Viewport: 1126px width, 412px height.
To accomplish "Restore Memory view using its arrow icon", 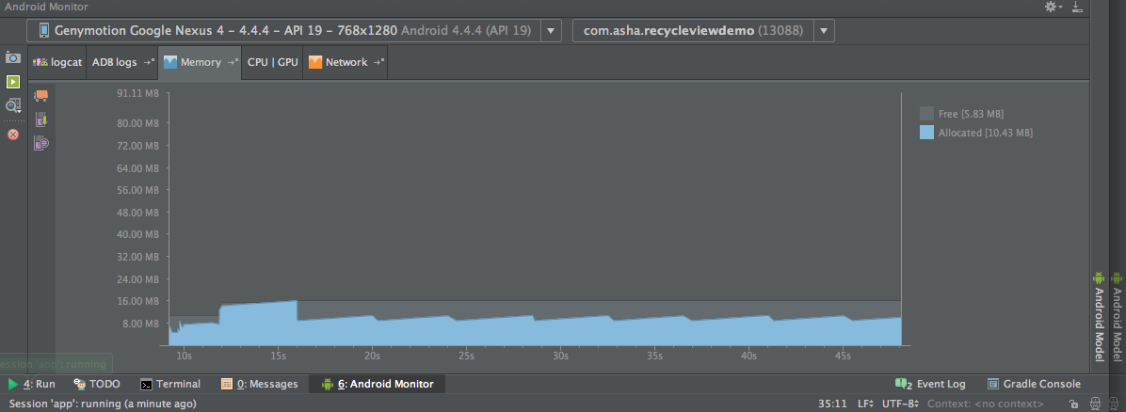I will [232, 62].
